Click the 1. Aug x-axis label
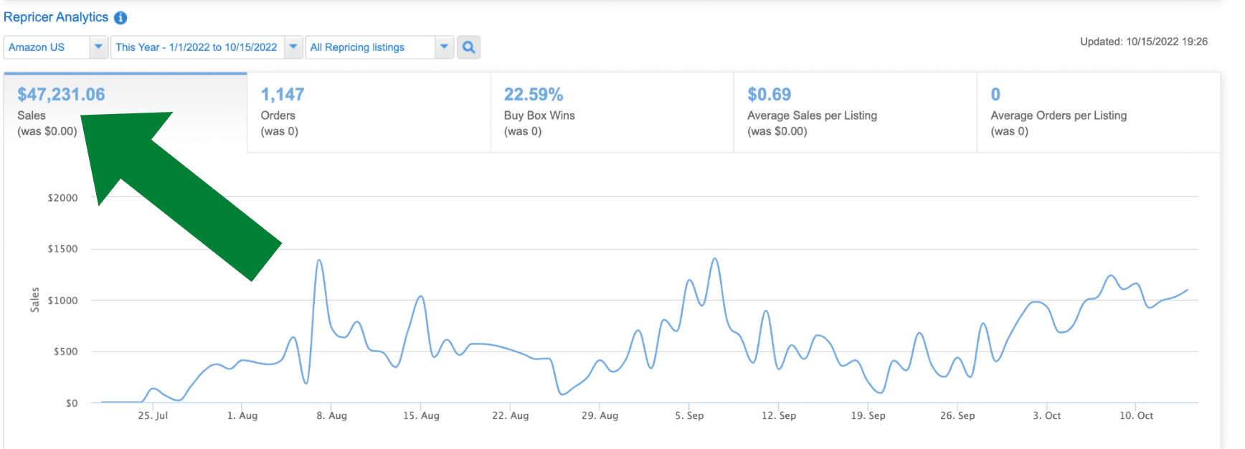 242,416
